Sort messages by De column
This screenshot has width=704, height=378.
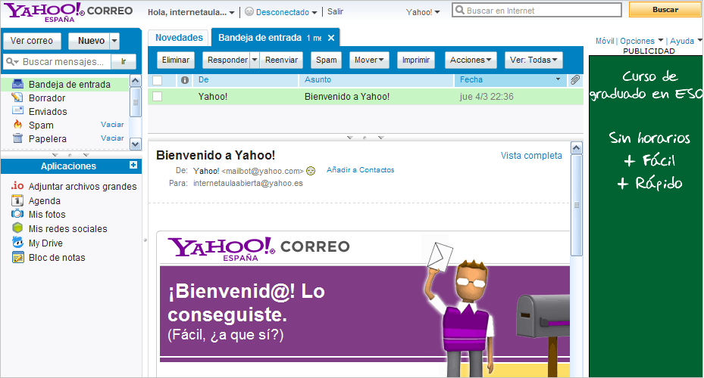tap(246, 79)
